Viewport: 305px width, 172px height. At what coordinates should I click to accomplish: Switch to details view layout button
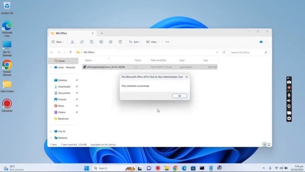tap(264, 144)
